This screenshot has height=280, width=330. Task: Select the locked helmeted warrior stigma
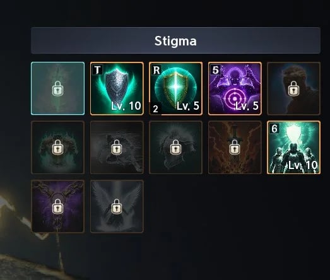pyautogui.click(x=176, y=148)
